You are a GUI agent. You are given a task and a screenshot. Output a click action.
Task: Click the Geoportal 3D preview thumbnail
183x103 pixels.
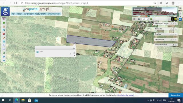pos(155,11)
